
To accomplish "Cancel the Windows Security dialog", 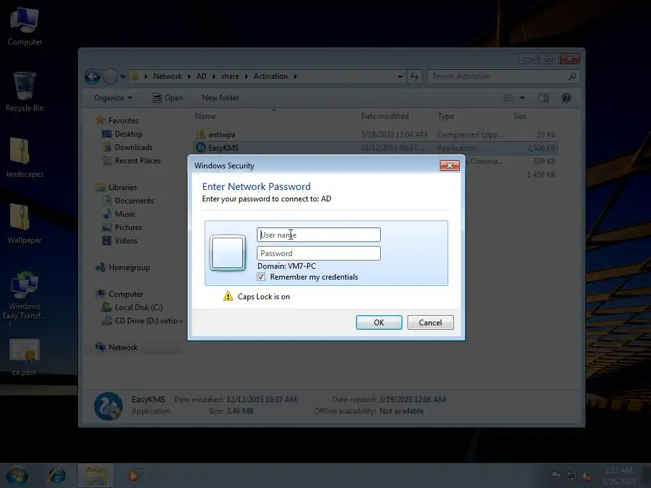I will tap(430, 322).
